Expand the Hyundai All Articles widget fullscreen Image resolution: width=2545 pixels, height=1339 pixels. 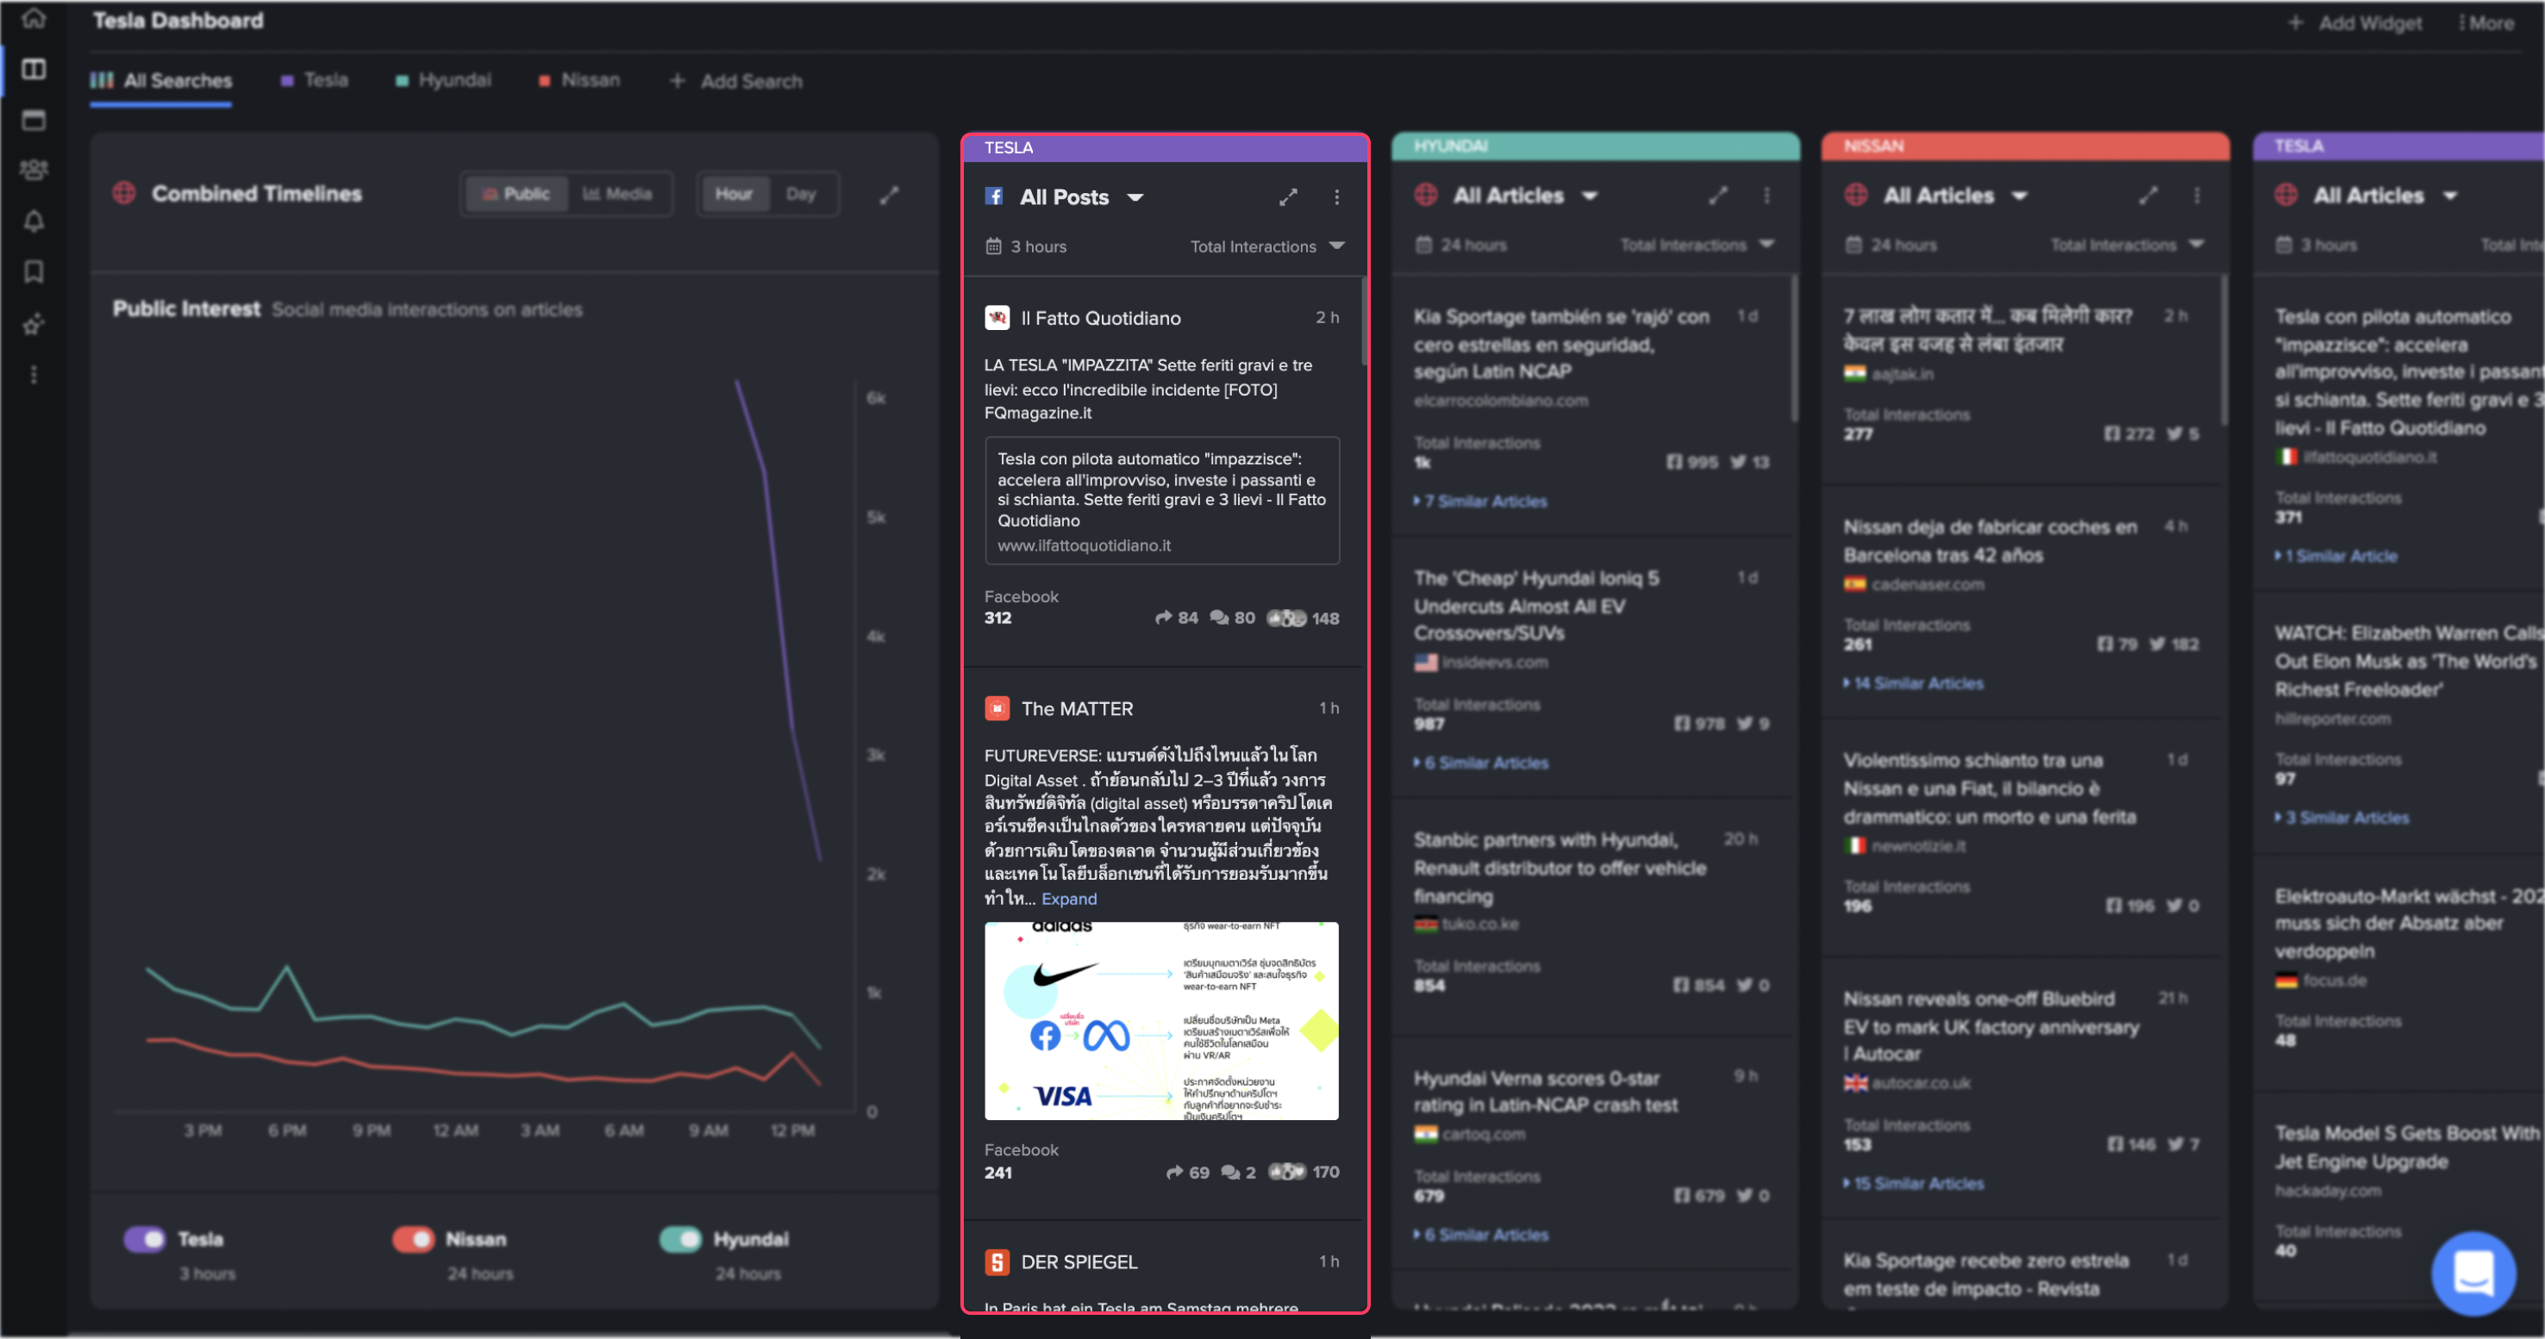point(1718,196)
